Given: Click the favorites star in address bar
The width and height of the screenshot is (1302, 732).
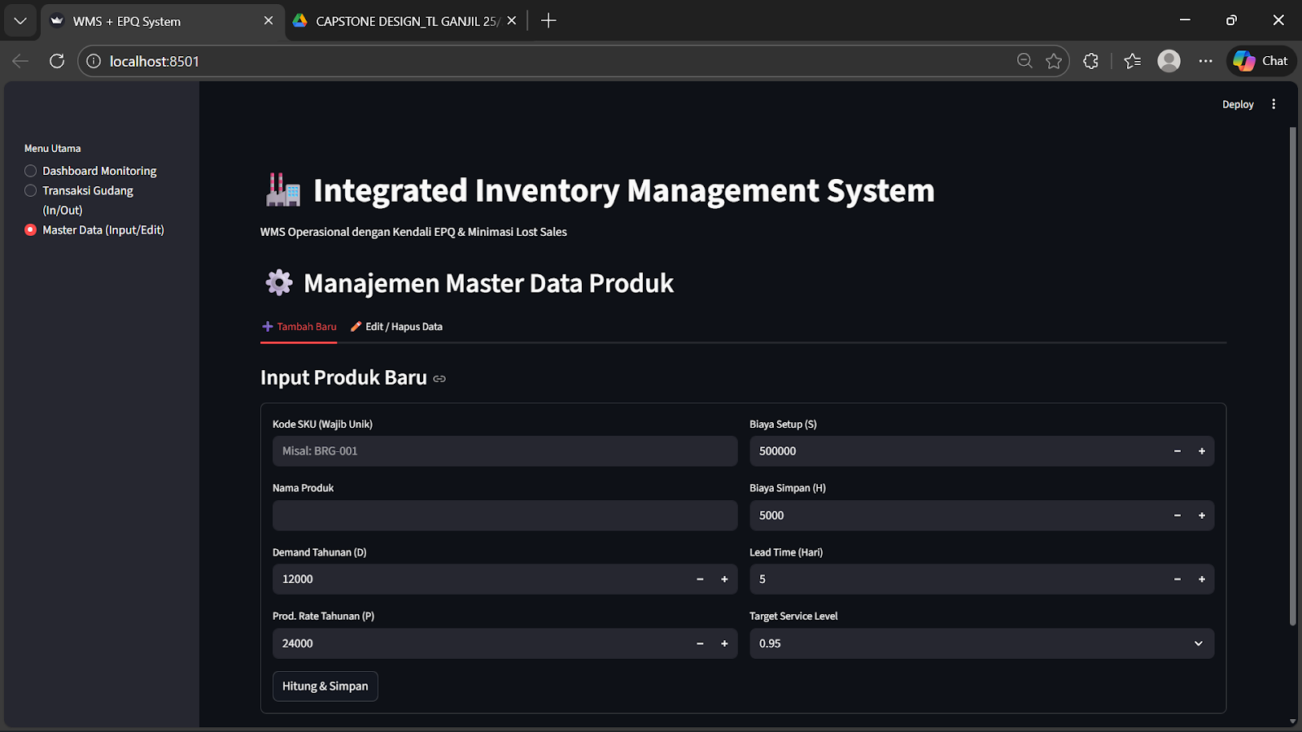Looking at the screenshot, I should coord(1054,61).
